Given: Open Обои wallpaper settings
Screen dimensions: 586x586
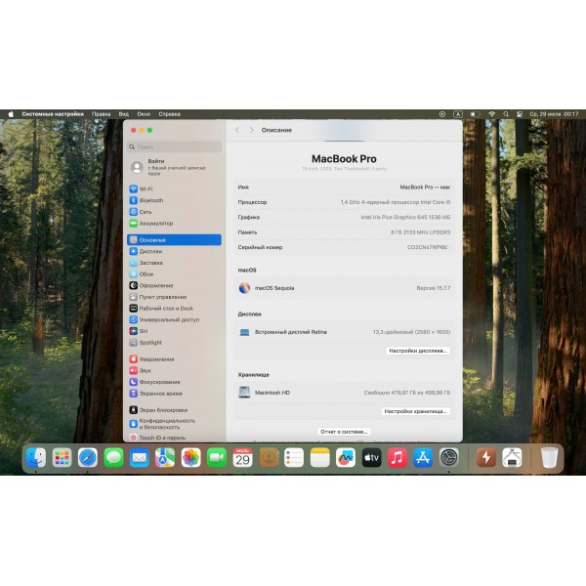Looking at the screenshot, I should [174, 274].
